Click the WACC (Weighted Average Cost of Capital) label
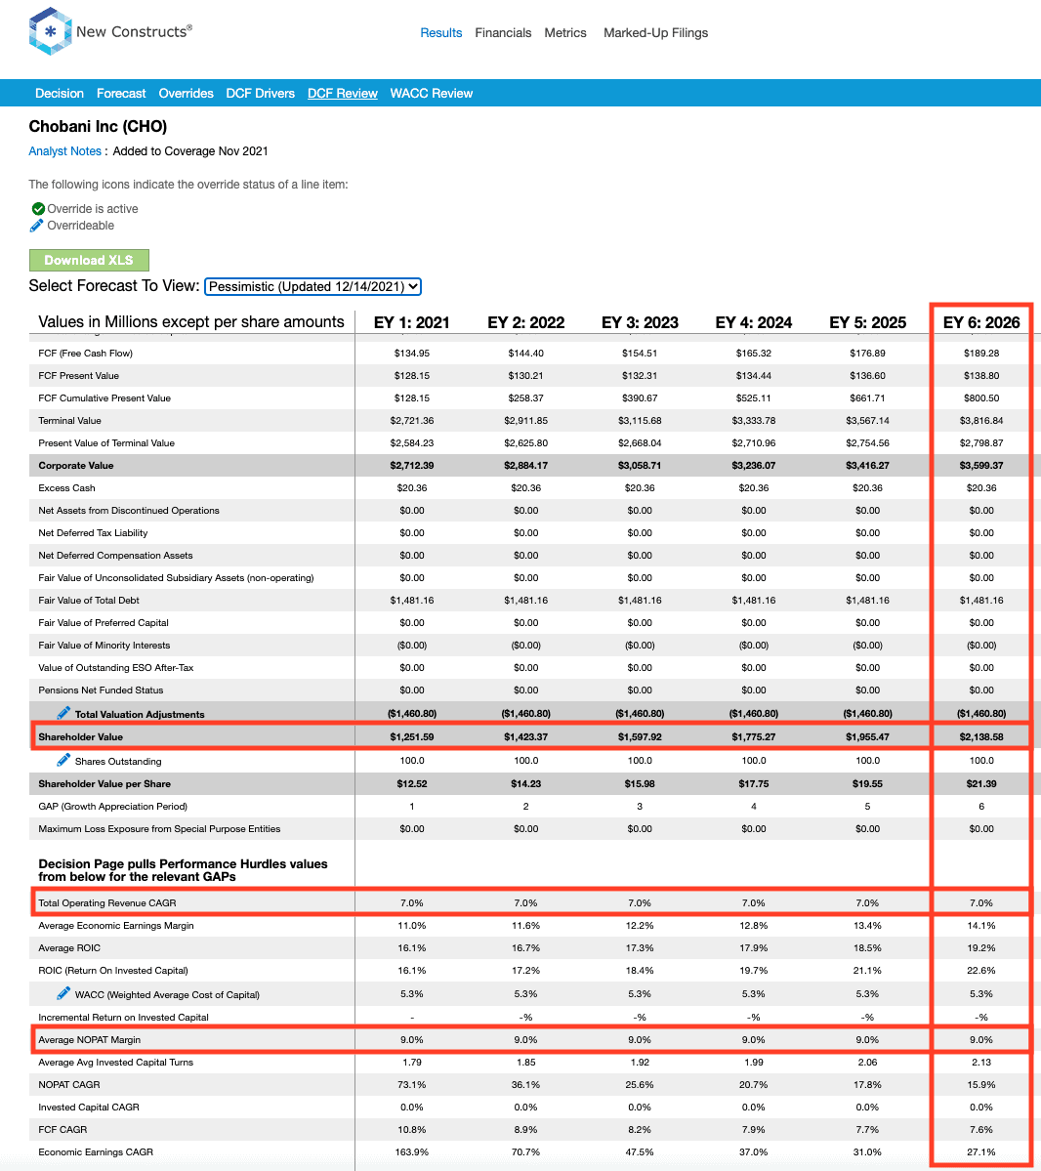 pyautogui.click(x=167, y=994)
